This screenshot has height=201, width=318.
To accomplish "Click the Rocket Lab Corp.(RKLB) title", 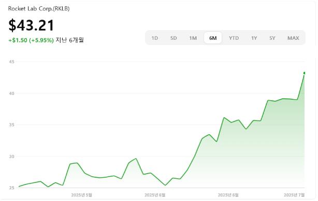I will [x=39, y=9].
